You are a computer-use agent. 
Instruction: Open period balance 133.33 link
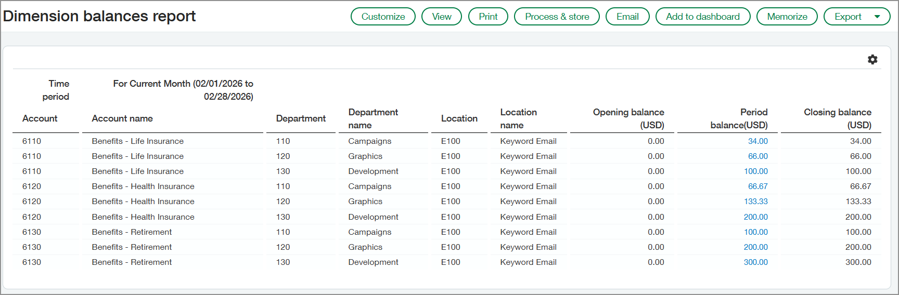click(755, 202)
